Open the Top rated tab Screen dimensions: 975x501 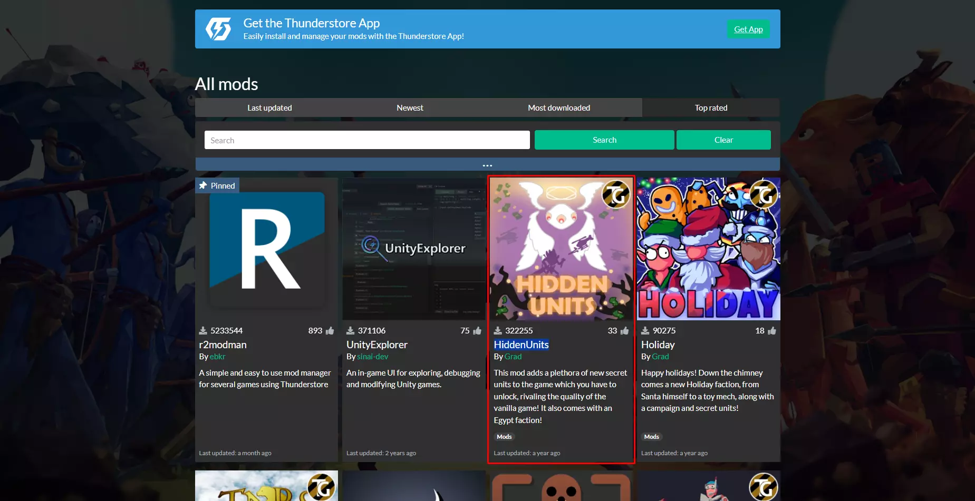(711, 107)
